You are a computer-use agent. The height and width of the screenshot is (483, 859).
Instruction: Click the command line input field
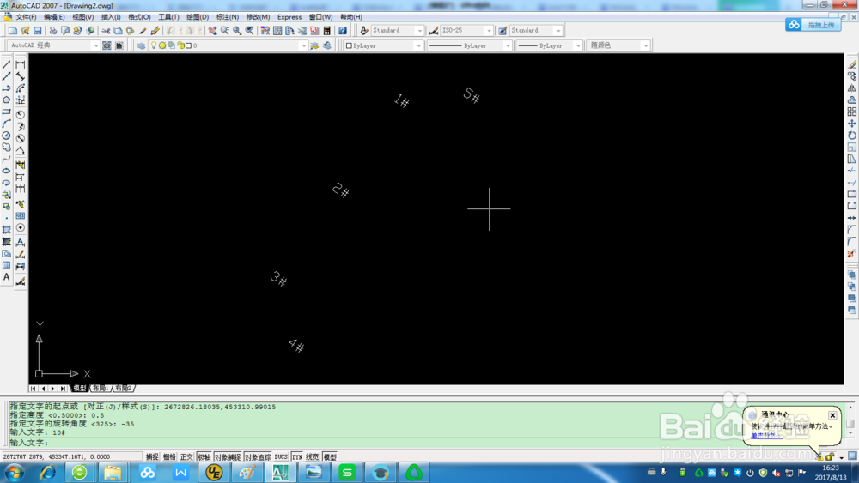click(x=427, y=443)
